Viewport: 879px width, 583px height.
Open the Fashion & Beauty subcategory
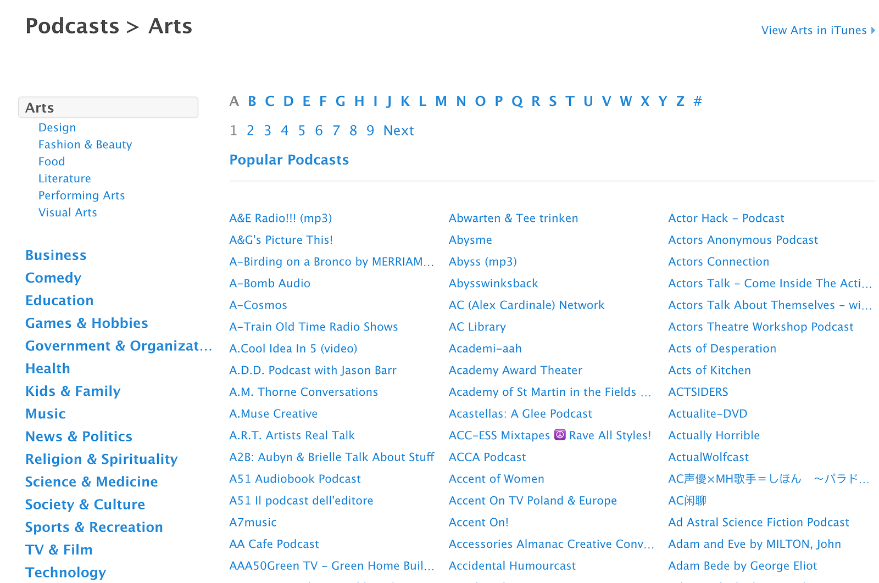85,144
